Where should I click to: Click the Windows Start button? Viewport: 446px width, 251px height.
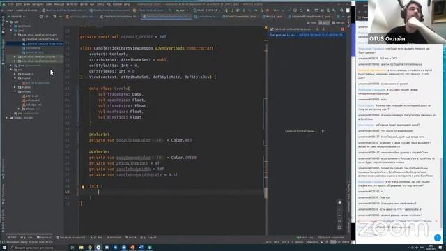[4, 248]
